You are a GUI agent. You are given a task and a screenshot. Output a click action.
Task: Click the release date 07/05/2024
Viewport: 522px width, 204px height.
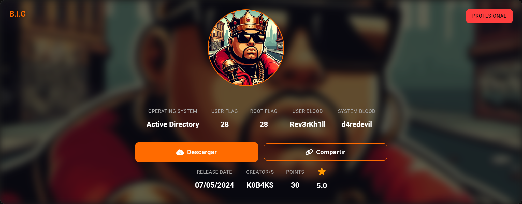pos(214,185)
